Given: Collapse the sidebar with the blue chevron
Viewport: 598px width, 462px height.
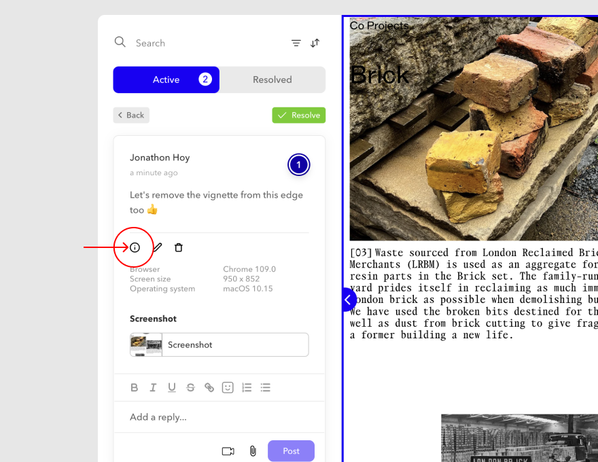Looking at the screenshot, I should [x=348, y=299].
